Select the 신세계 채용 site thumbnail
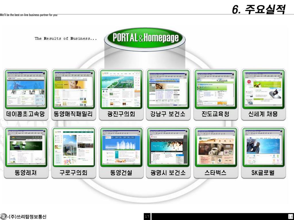294x220 pixels. (264, 89)
